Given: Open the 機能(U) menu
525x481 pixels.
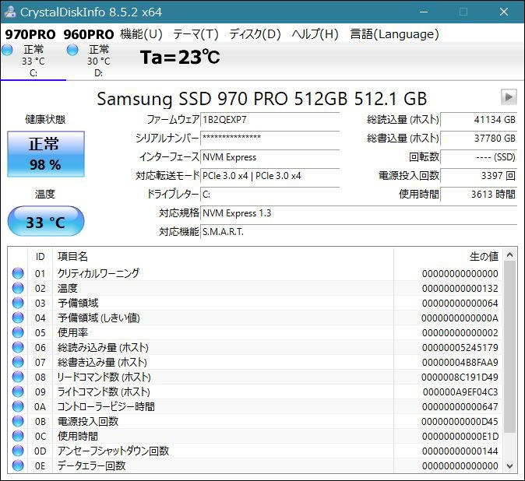Looking at the screenshot, I should point(141,34).
